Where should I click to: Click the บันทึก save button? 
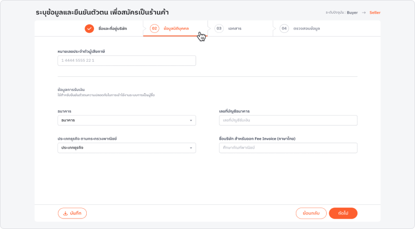pyautogui.click(x=72, y=213)
